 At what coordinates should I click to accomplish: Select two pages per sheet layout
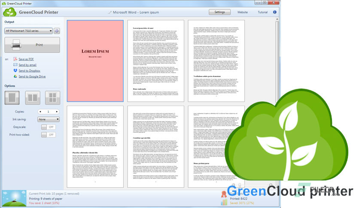(33, 98)
